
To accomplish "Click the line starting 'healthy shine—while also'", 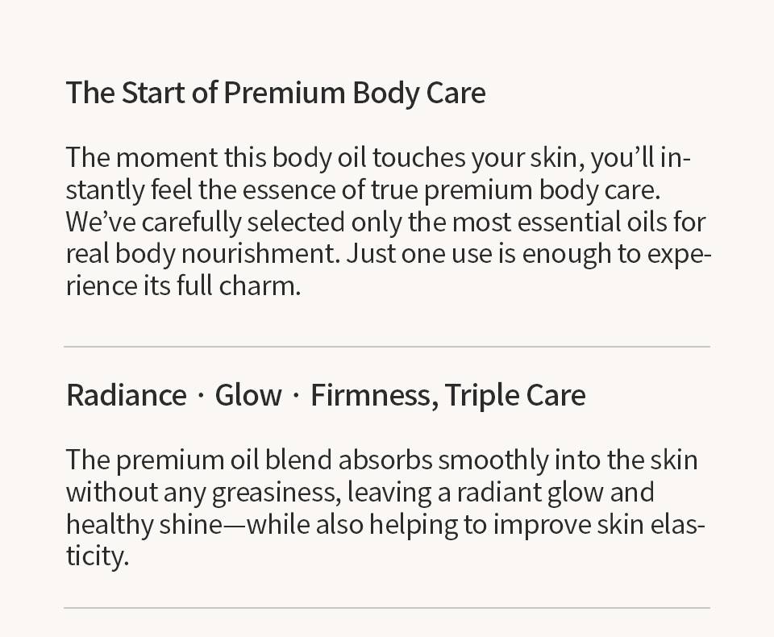I will (385, 525).
